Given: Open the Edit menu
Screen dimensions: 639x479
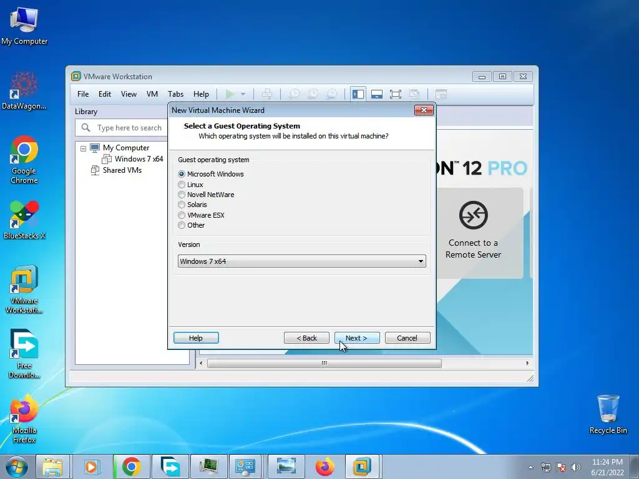Looking at the screenshot, I should [105, 94].
